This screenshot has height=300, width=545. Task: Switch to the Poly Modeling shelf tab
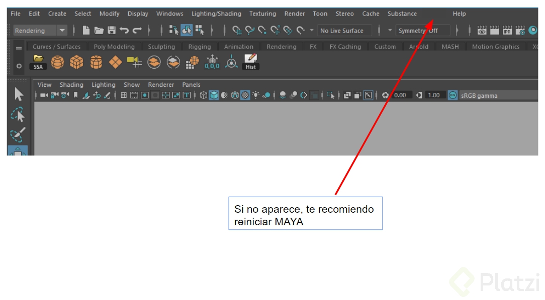click(114, 47)
